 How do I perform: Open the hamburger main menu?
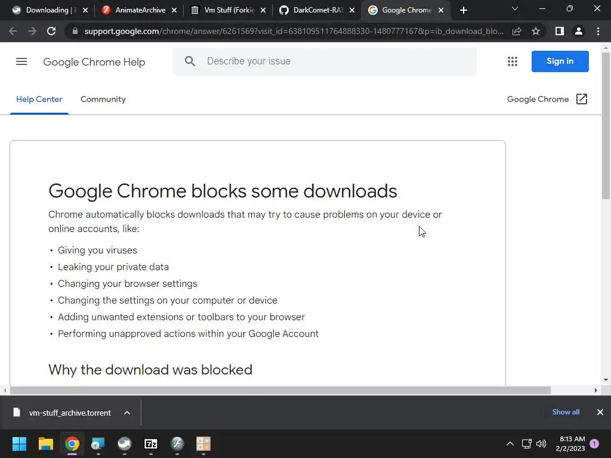[21, 61]
